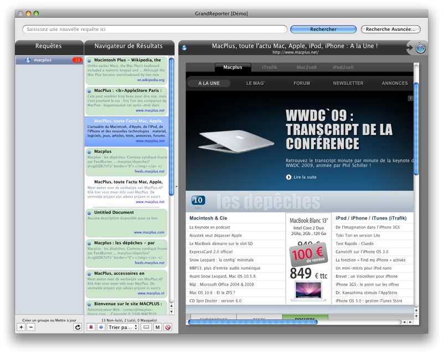This screenshot has width=443, height=354.
Task: Open the FORUM navigation item
Action: pos(302,84)
